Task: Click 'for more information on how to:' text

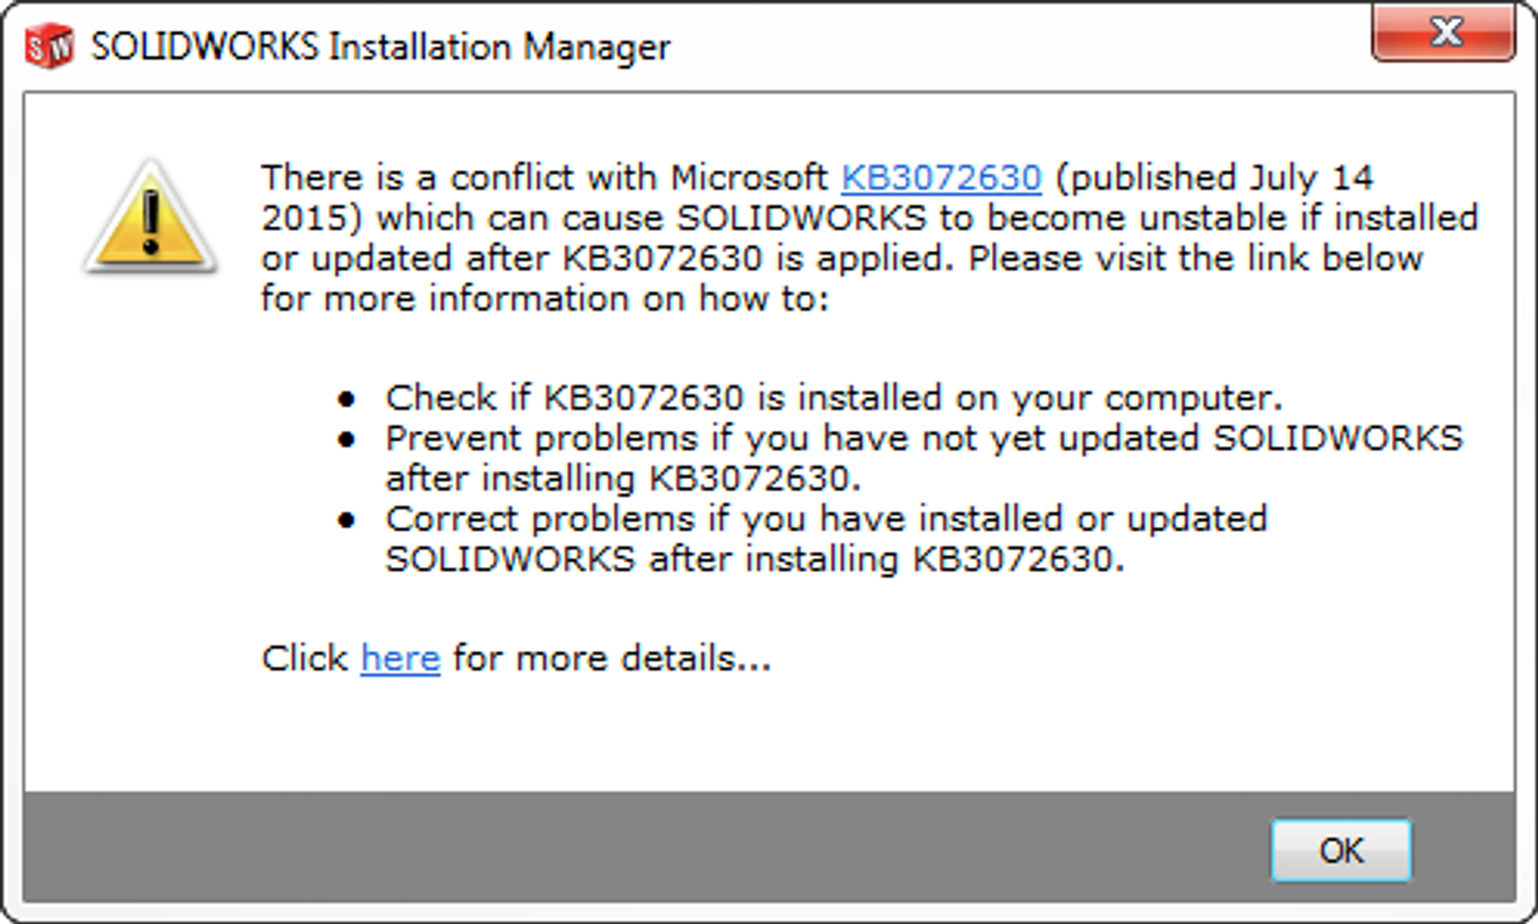Action: coord(544,299)
